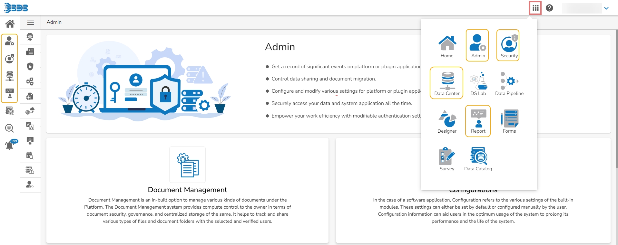Viewport: 618px width, 245px height.
Task: Launch DS Lab from the apps menu
Action: click(x=478, y=84)
